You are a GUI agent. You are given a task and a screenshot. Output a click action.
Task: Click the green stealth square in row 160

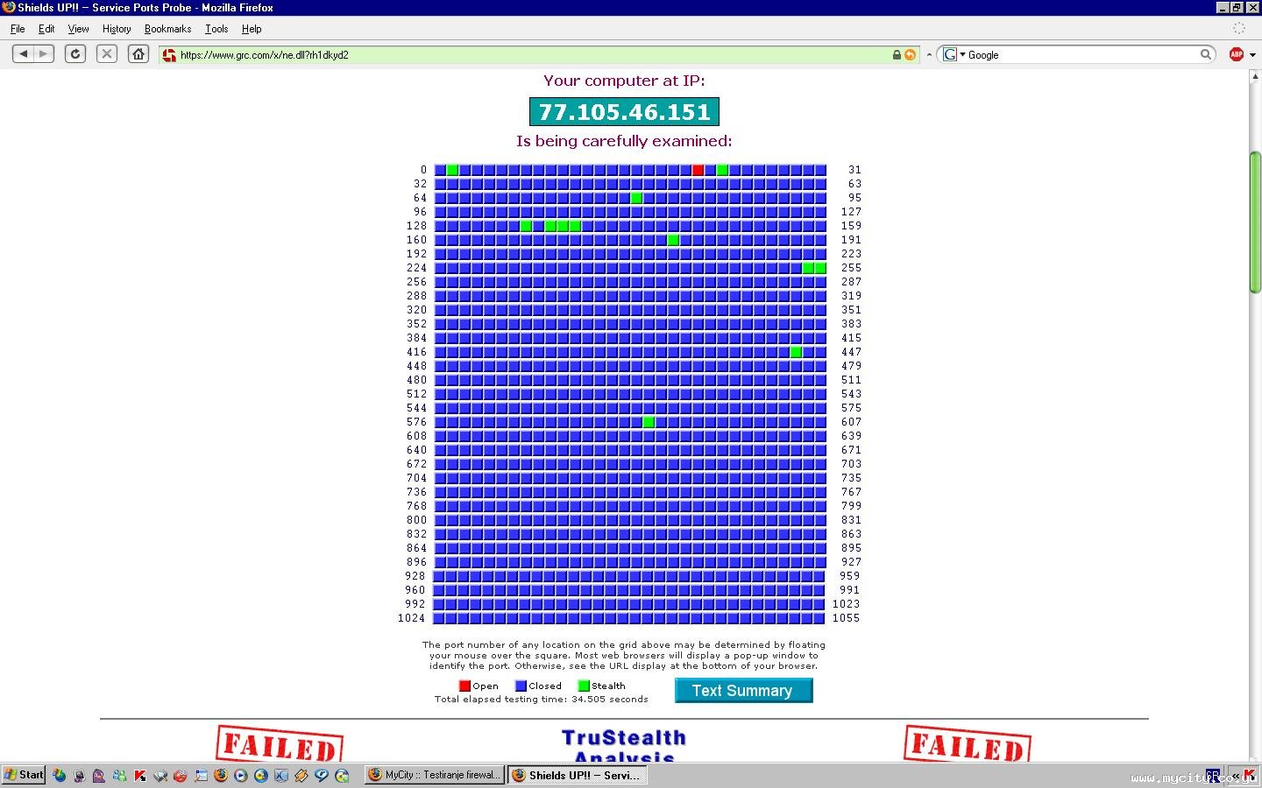click(x=673, y=240)
